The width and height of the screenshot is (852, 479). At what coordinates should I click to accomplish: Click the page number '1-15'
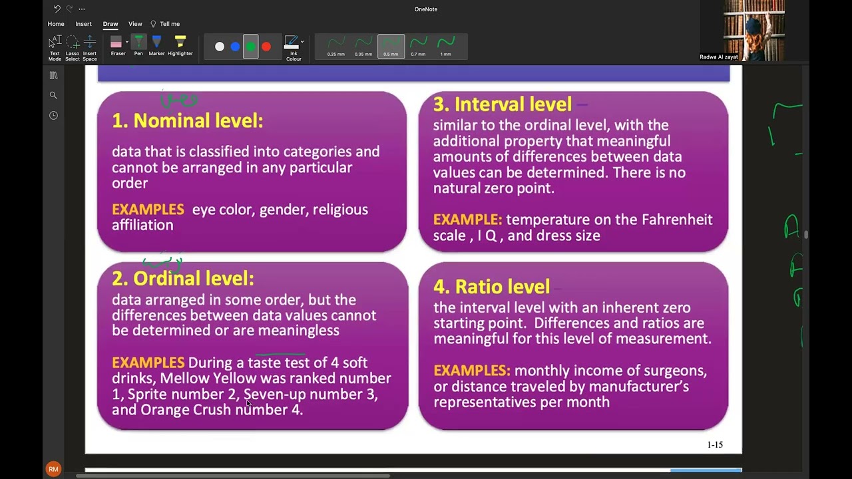tap(715, 444)
